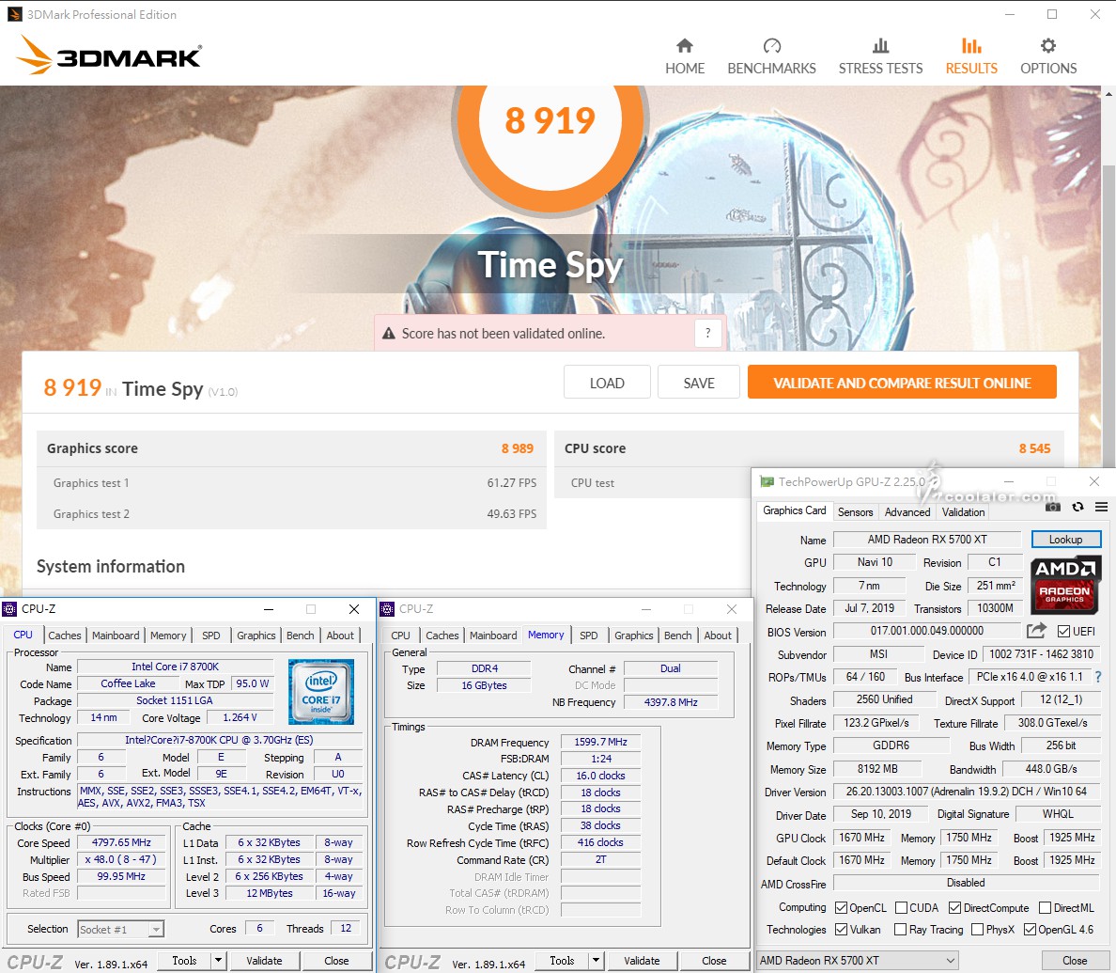Toggle the OpenGL 4.6 checkbox in GPU-Z

(x=1030, y=930)
